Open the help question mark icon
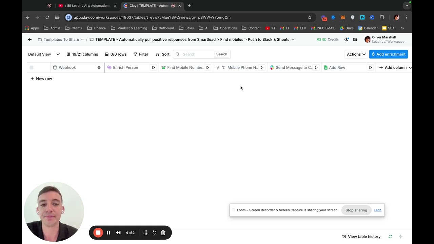434x244 pixels. coord(347,39)
